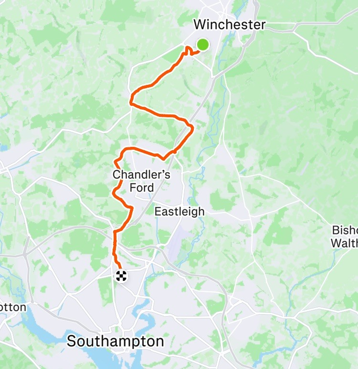Viewport: 358px width, 369px height.
Task: Click where the route crosses motorway above Chandler's Ford
Action: (174, 151)
